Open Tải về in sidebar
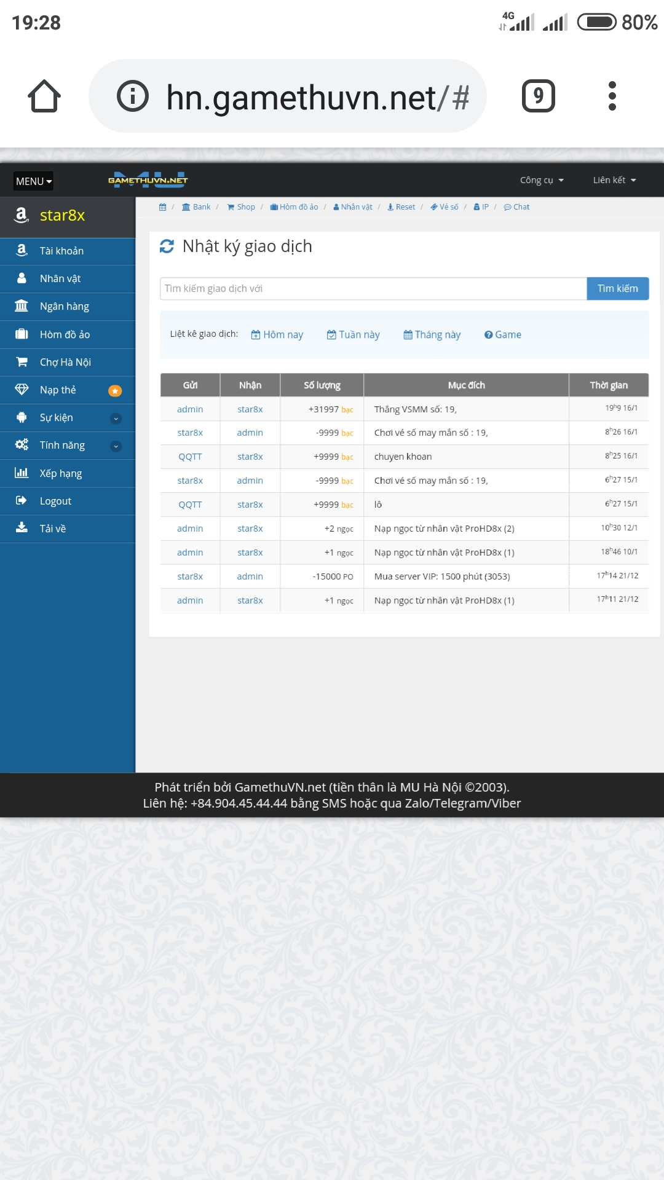Image resolution: width=664 pixels, height=1180 pixels. (68, 529)
